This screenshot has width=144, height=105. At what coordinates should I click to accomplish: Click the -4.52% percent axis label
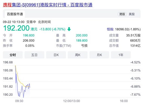[135, 62]
